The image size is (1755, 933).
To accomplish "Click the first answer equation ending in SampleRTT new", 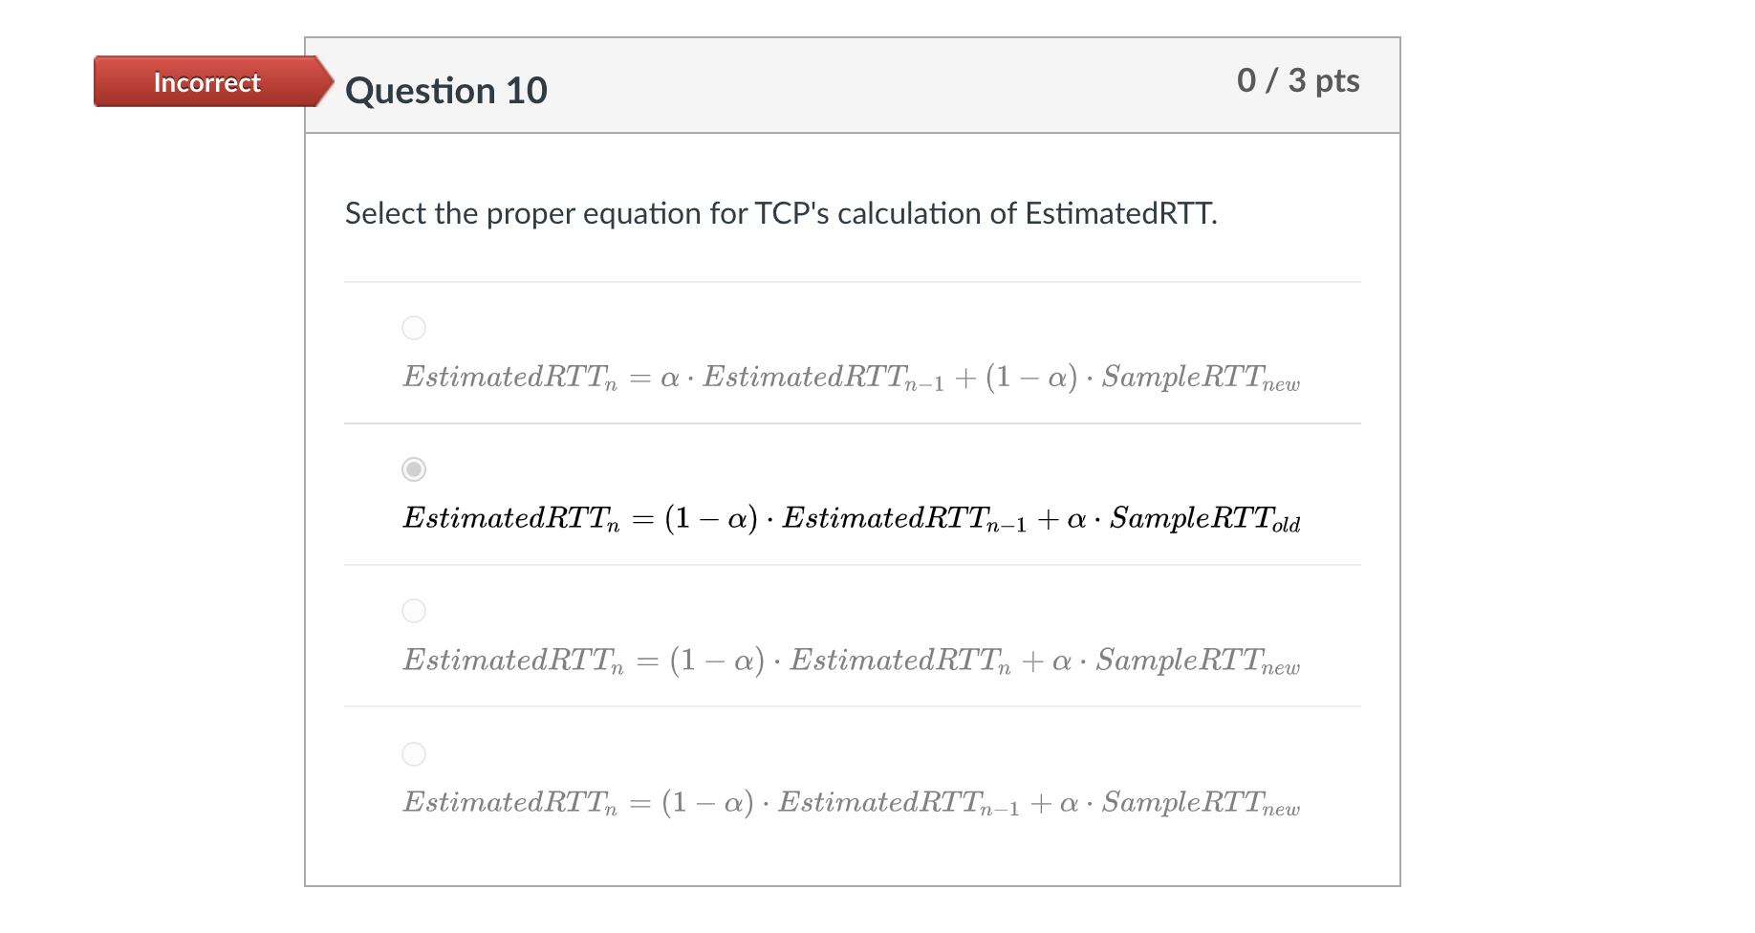I will click(x=851, y=378).
